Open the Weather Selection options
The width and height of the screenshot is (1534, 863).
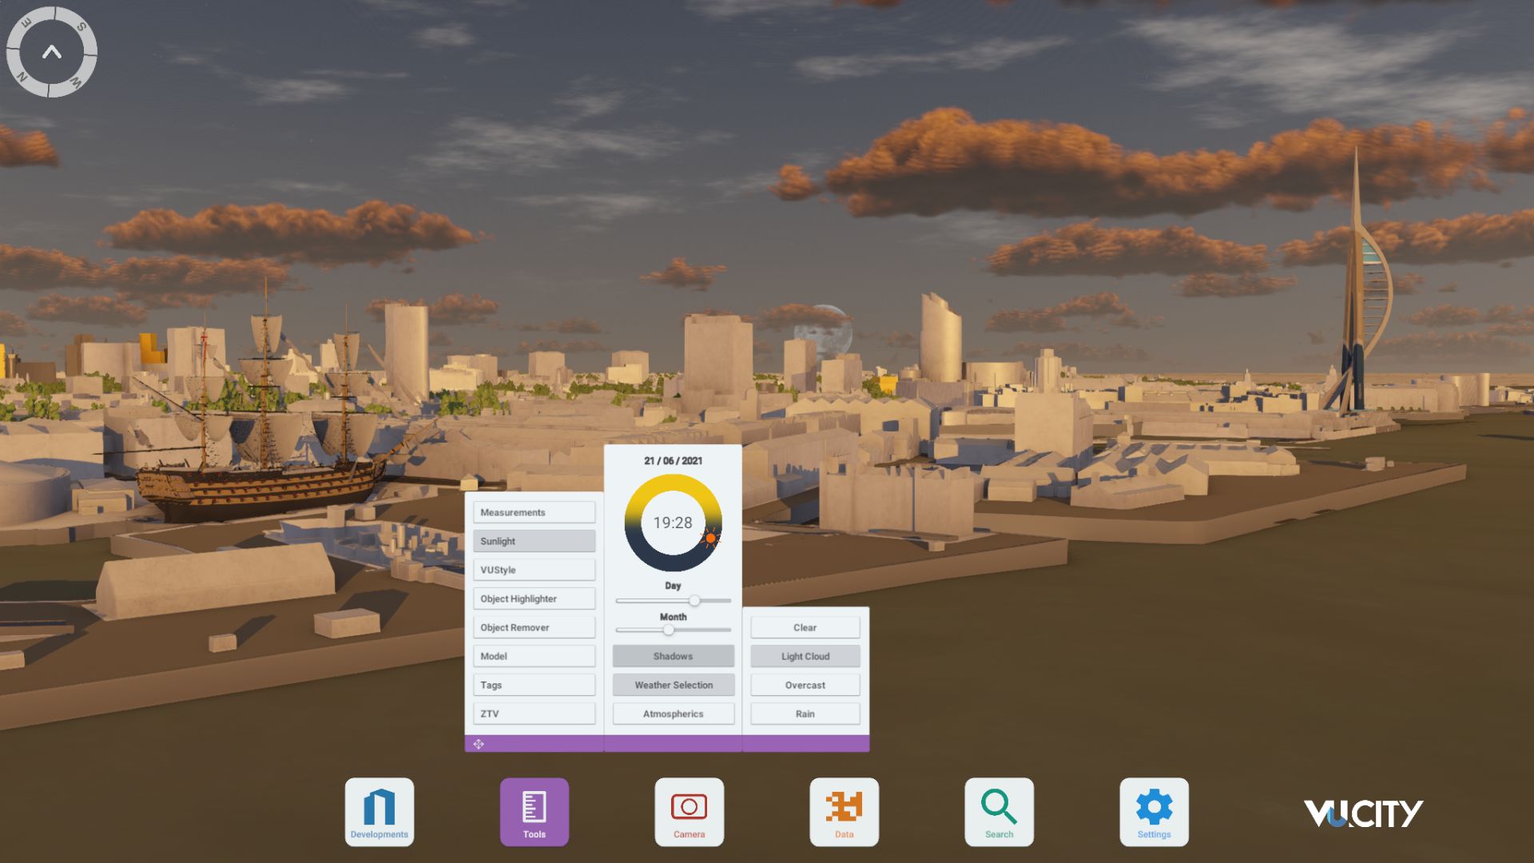pos(673,684)
